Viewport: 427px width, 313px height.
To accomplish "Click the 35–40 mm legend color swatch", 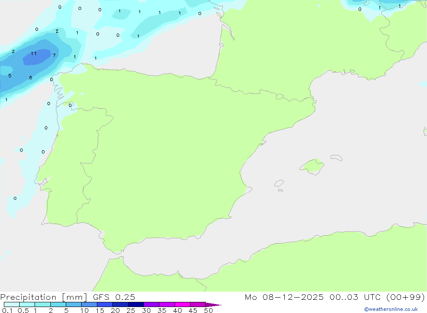I will click(x=167, y=304).
